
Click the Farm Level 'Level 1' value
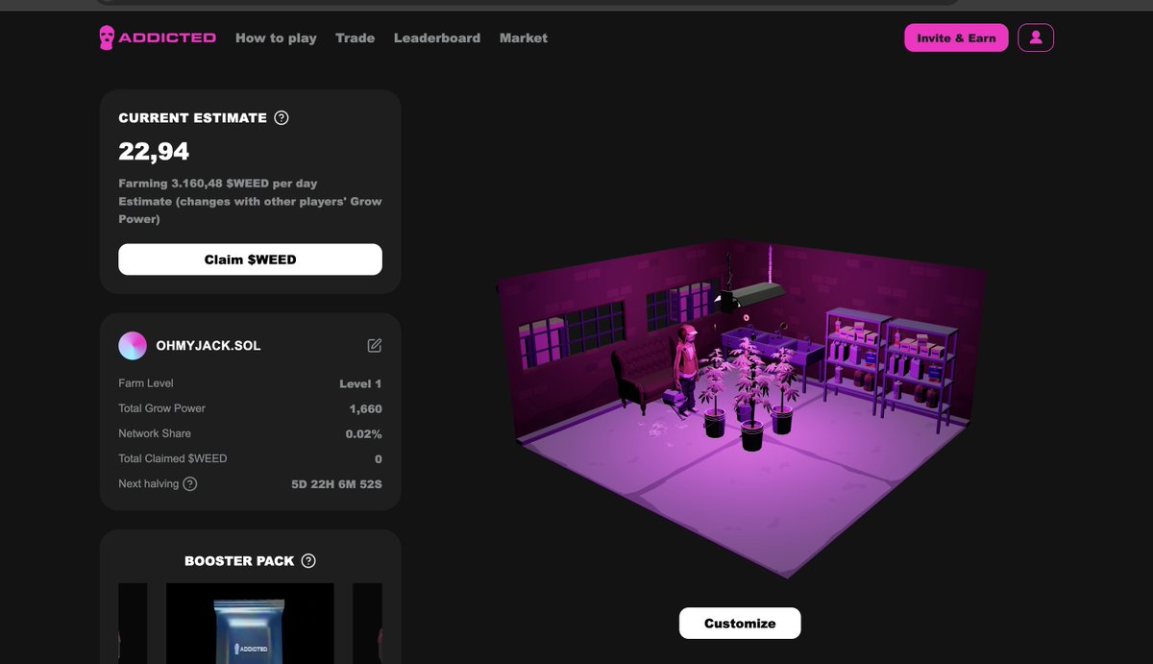[x=360, y=383]
